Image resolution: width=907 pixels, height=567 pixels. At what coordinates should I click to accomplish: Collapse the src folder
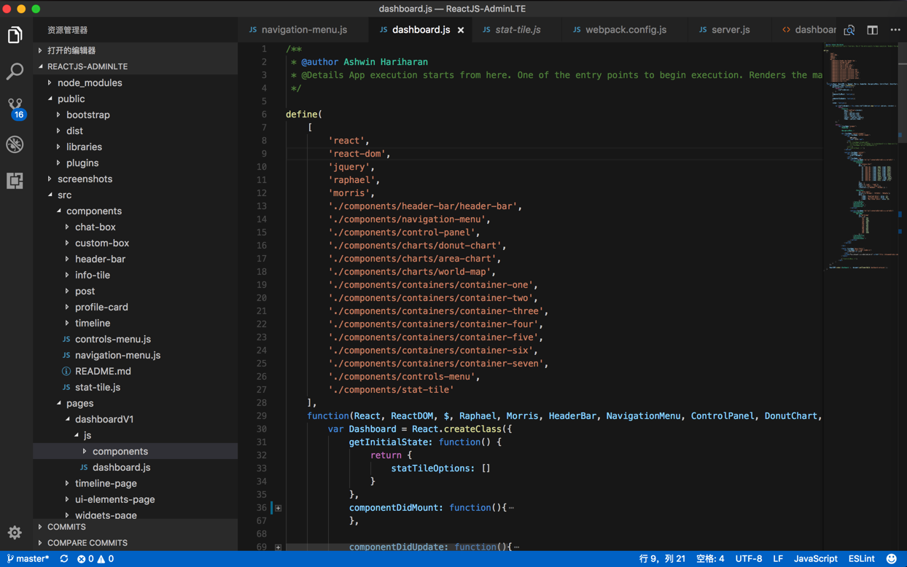[x=64, y=195]
